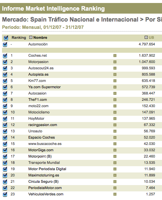The height and width of the screenshot is (200, 162).
Task: Toggle the select-all checkbox in header row
Action: click(x=6, y=38)
